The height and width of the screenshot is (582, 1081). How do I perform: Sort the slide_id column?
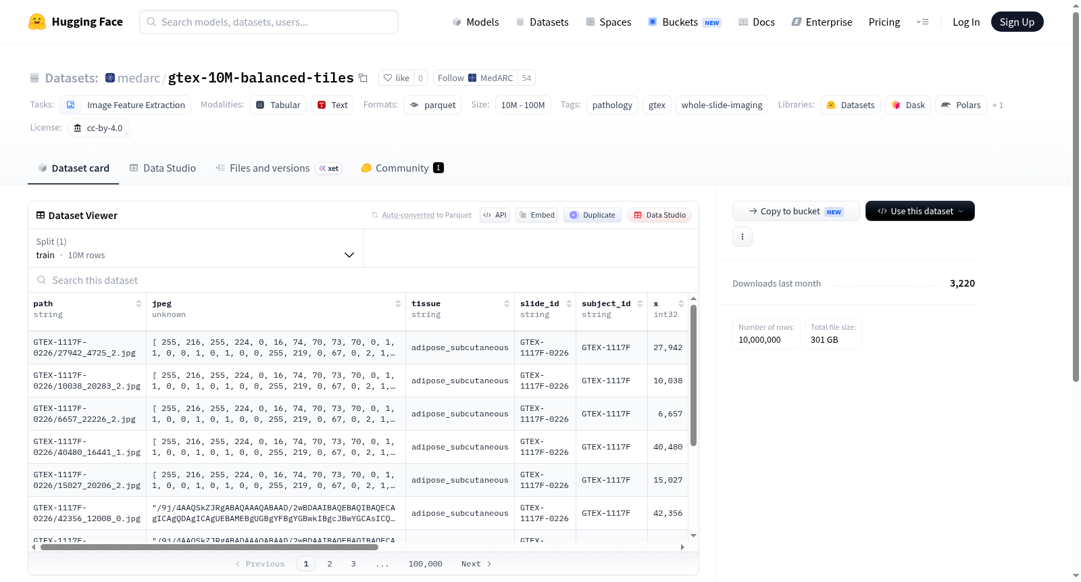pos(569,304)
